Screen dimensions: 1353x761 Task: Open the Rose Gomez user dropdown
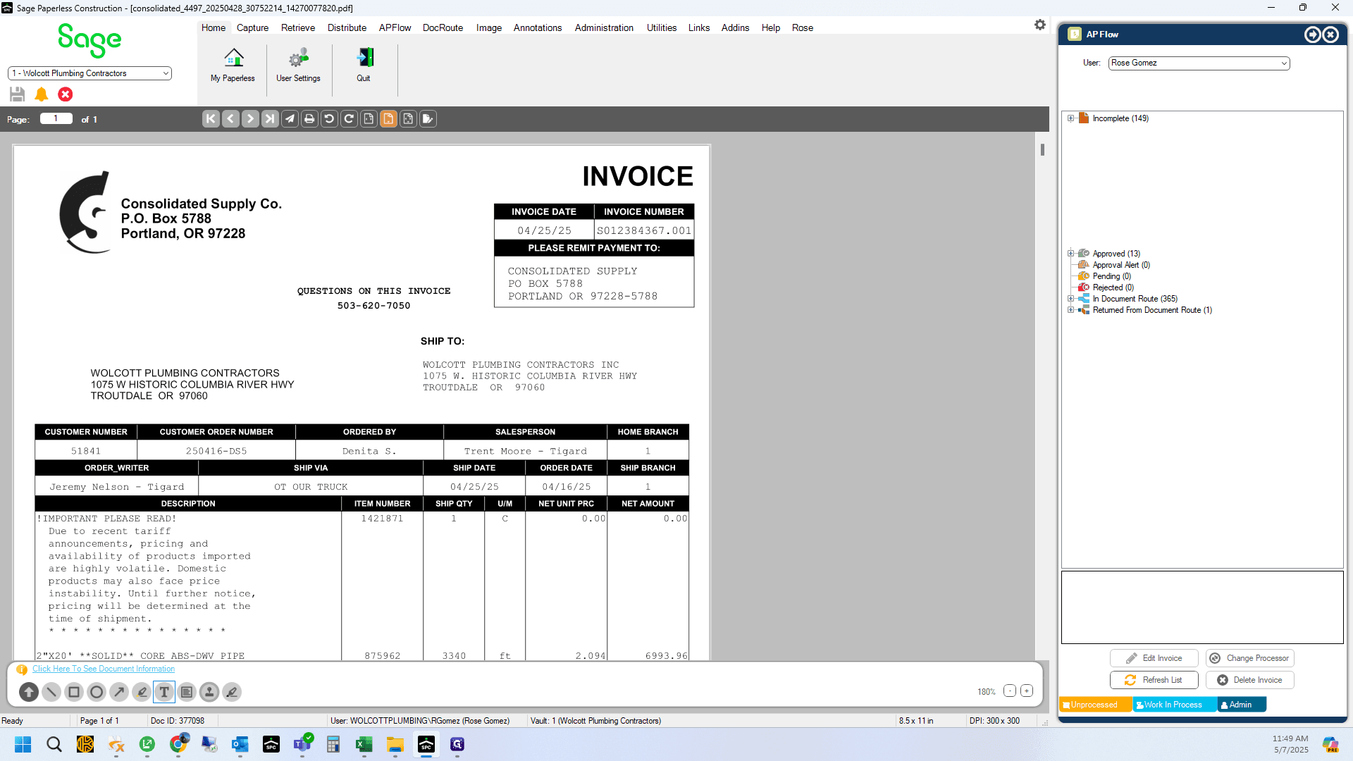[1199, 63]
